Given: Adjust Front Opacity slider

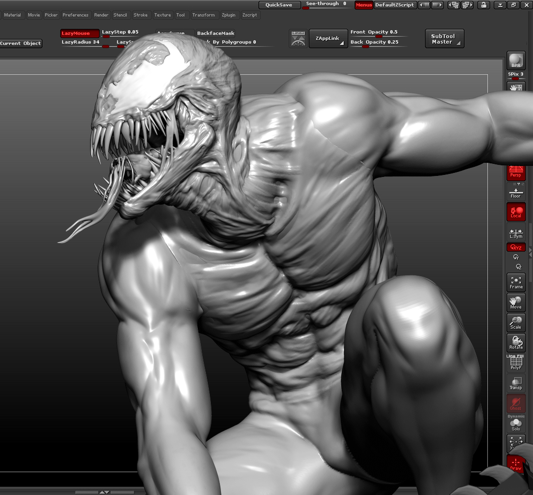Looking at the screenshot, I should tap(378, 33).
